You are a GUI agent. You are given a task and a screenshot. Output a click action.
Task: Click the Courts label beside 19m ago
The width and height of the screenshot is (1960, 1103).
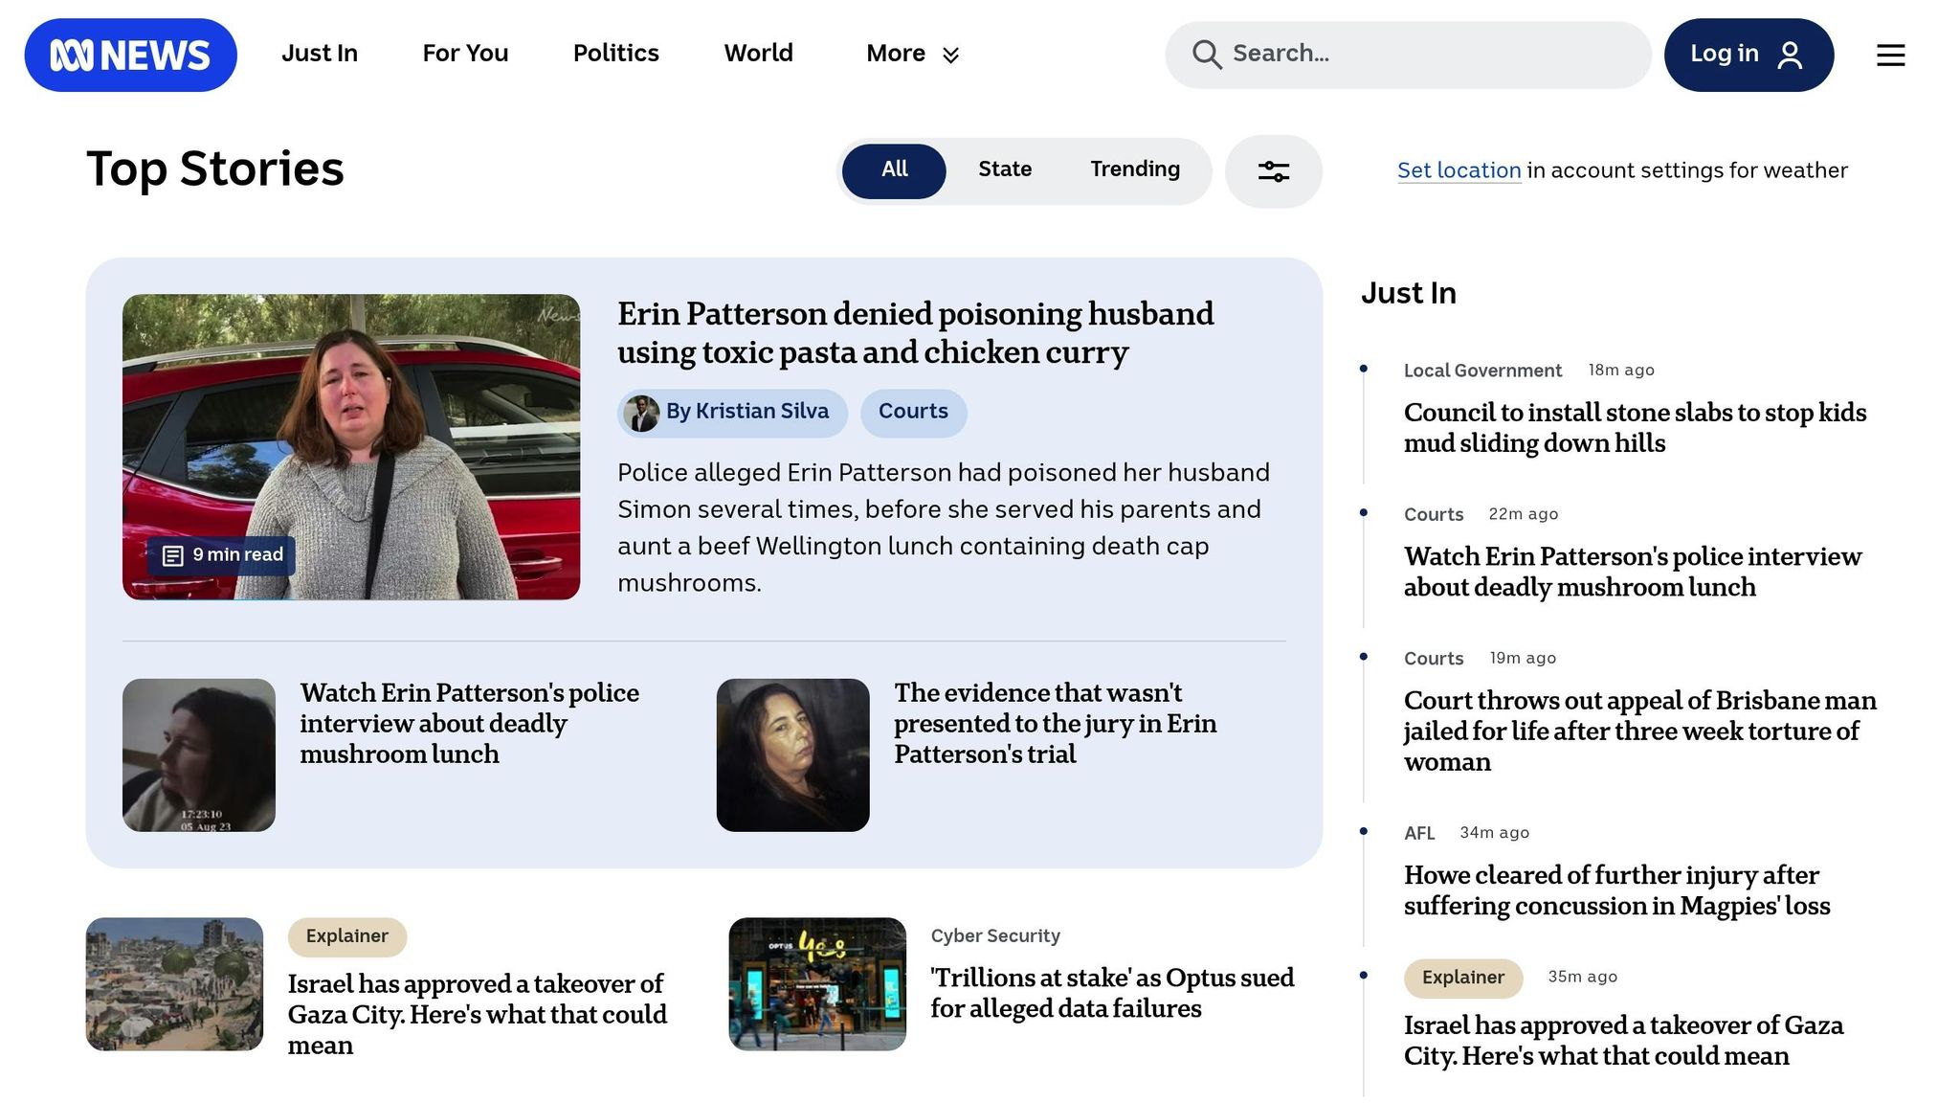[1434, 659]
